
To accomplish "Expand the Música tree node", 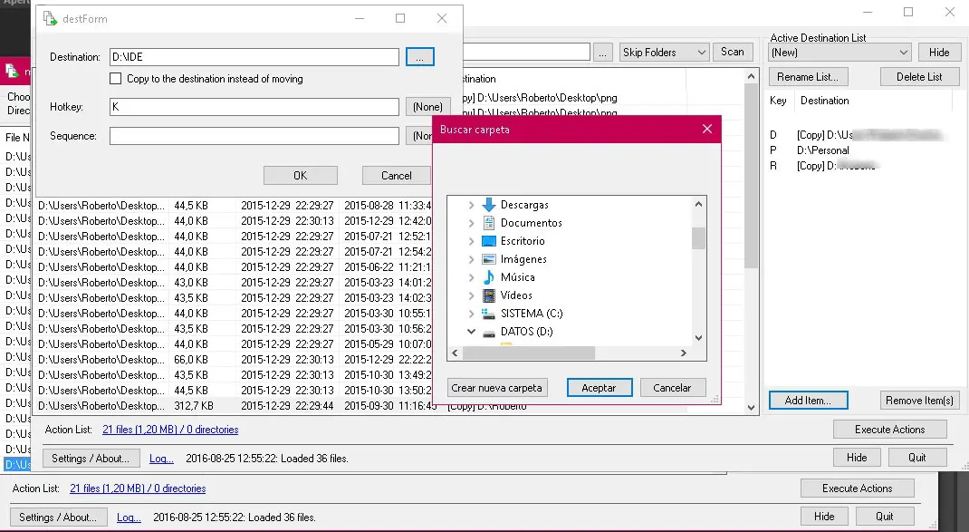I will (x=471, y=277).
